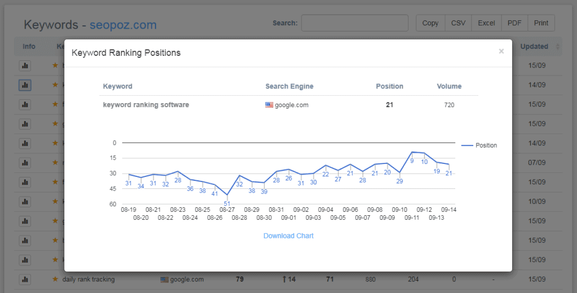Click the 07/09 updated date cell
Image resolution: width=577 pixels, height=293 pixels.
click(537, 163)
